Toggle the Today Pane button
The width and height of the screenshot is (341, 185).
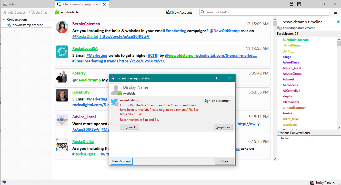pyautogui.click(x=323, y=182)
